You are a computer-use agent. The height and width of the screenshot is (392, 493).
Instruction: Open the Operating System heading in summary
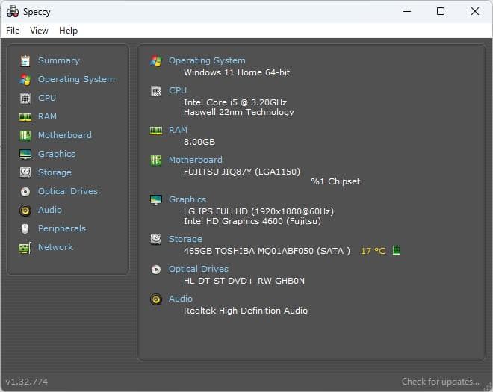(207, 60)
